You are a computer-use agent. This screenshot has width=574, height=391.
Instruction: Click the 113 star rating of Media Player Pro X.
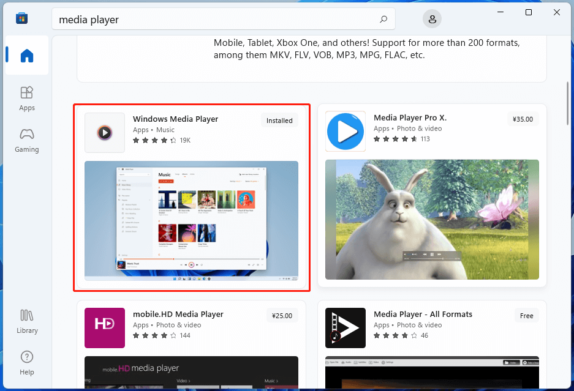(402, 139)
